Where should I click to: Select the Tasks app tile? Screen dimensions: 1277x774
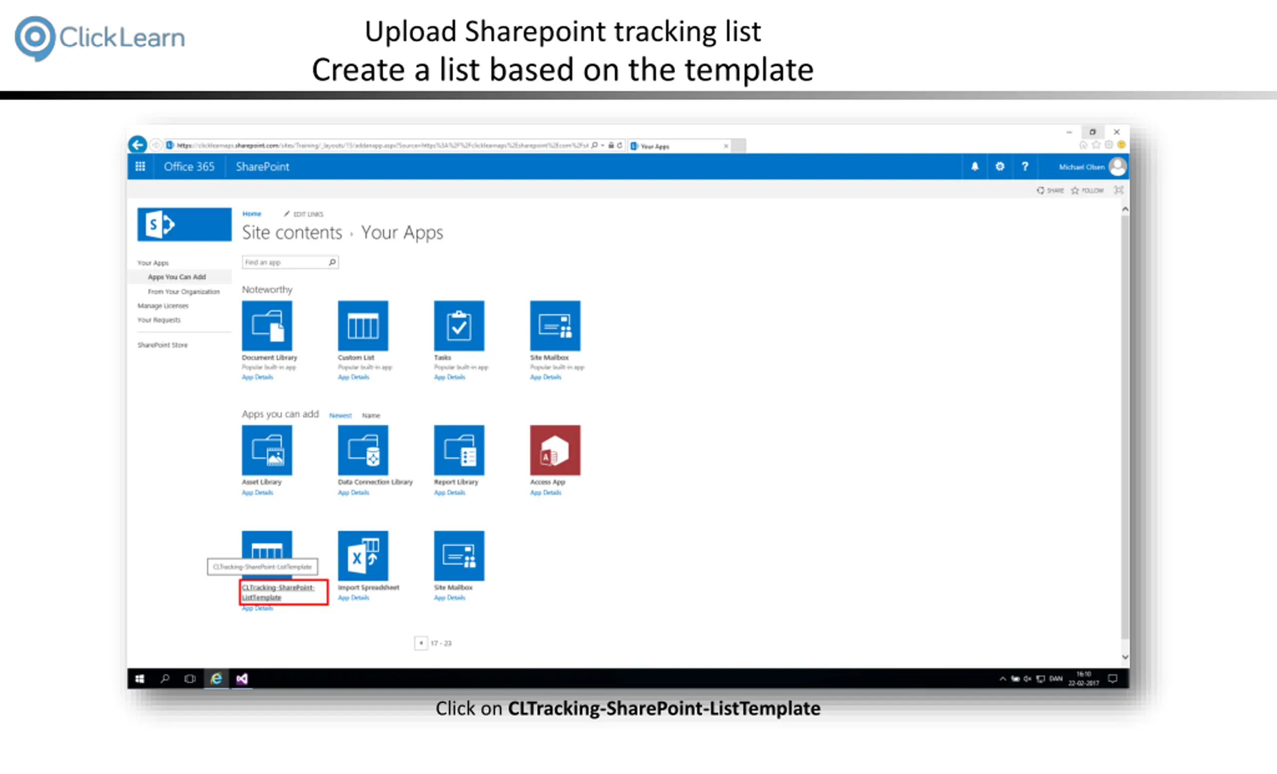click(459, 325)
